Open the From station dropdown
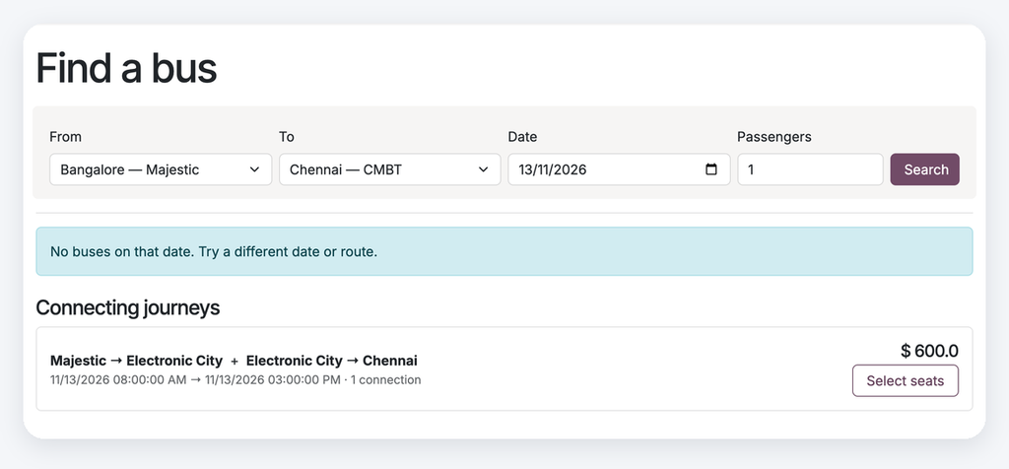This screenshot has height=469, width=1009. [x=161, y=169]
